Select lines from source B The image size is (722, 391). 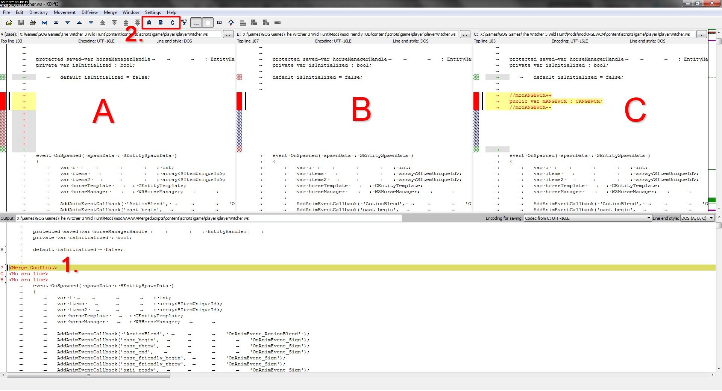click(x=161, y=23)
